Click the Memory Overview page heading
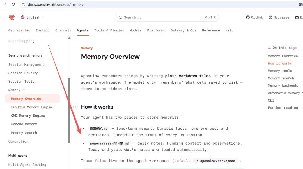Screen dimensions: 303x169 pos(110,57)
